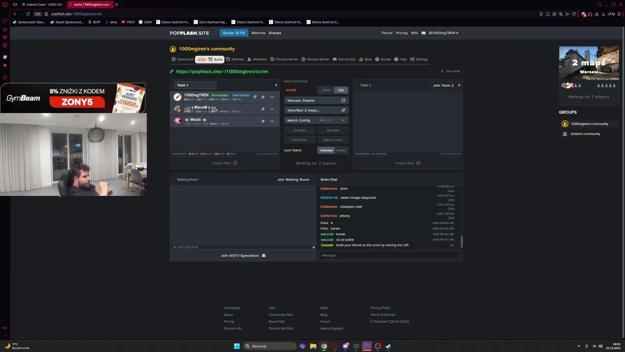Switch game to CS:GO

tap(326, 90)
